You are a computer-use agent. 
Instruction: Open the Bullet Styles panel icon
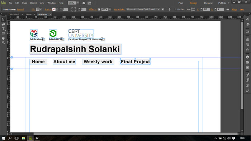[x=247, y=91]
